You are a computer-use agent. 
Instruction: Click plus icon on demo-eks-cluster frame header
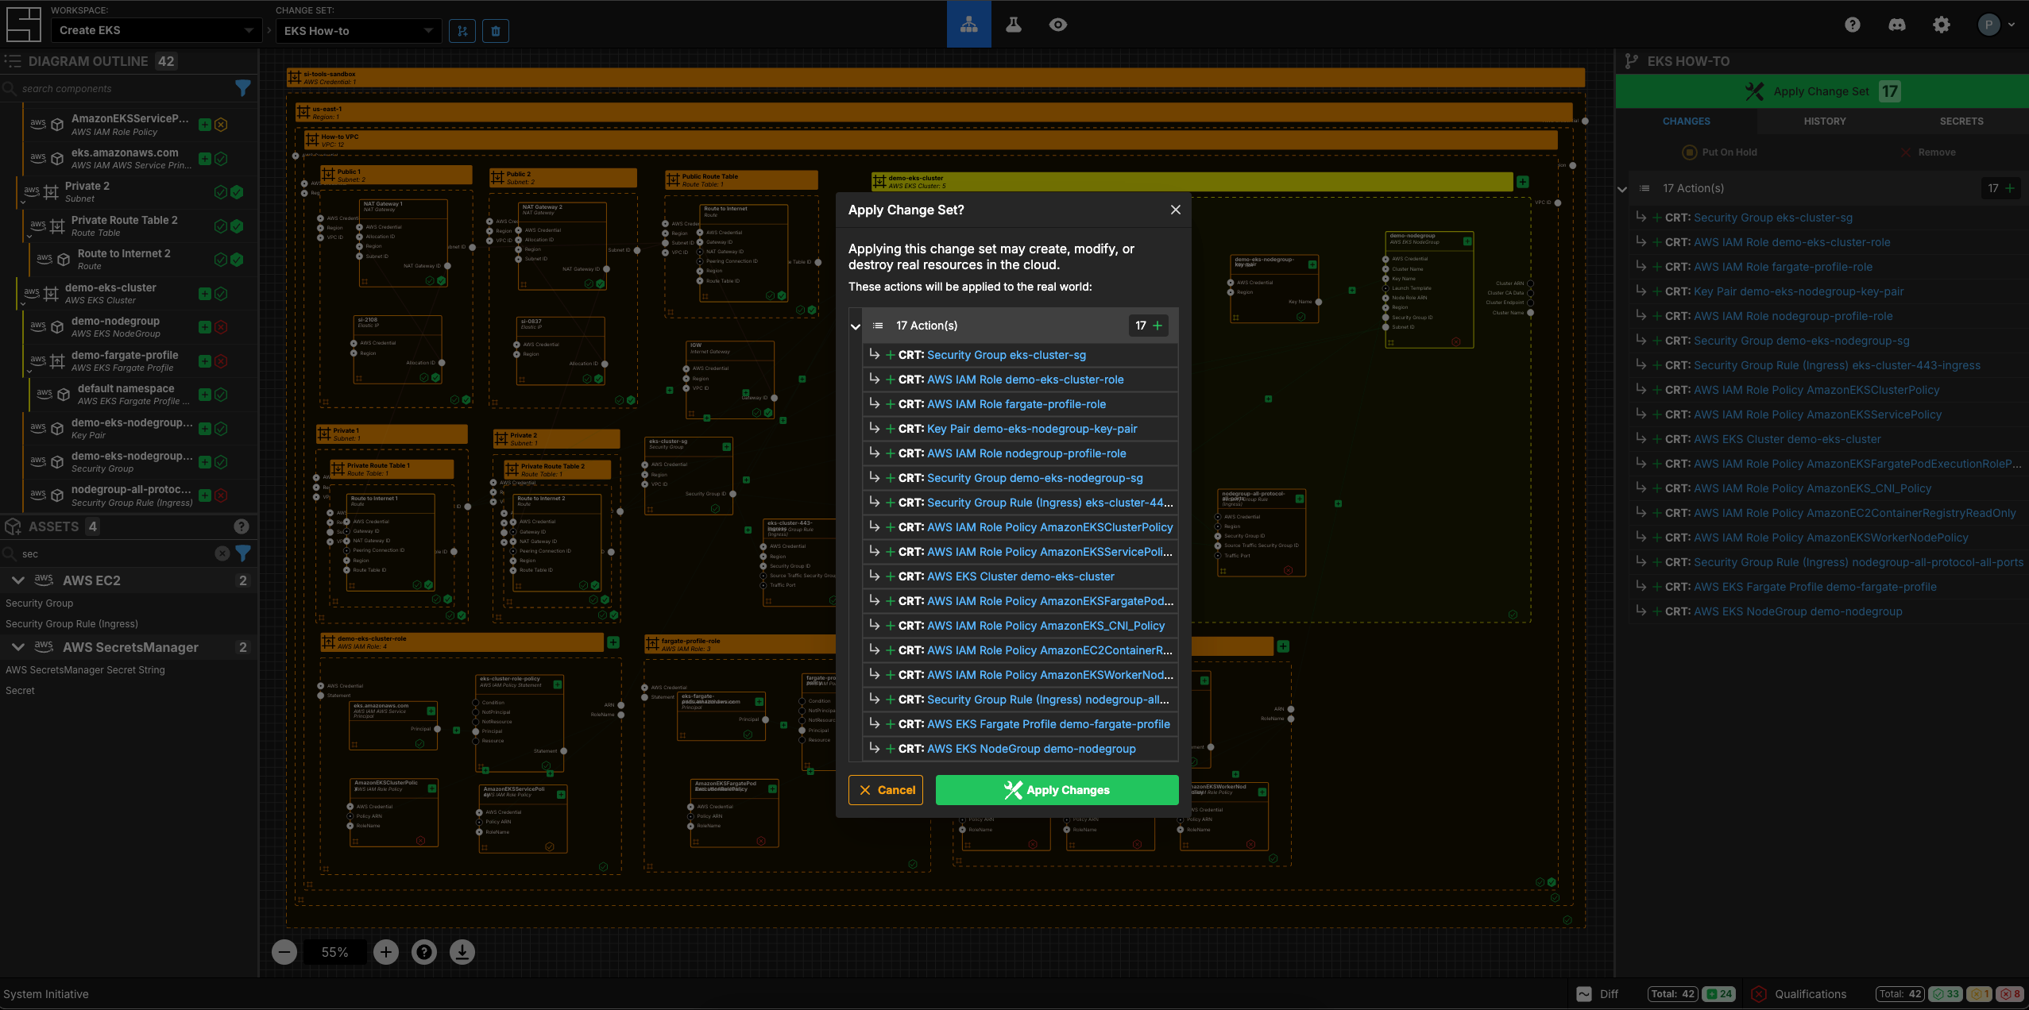point(1522,182)
